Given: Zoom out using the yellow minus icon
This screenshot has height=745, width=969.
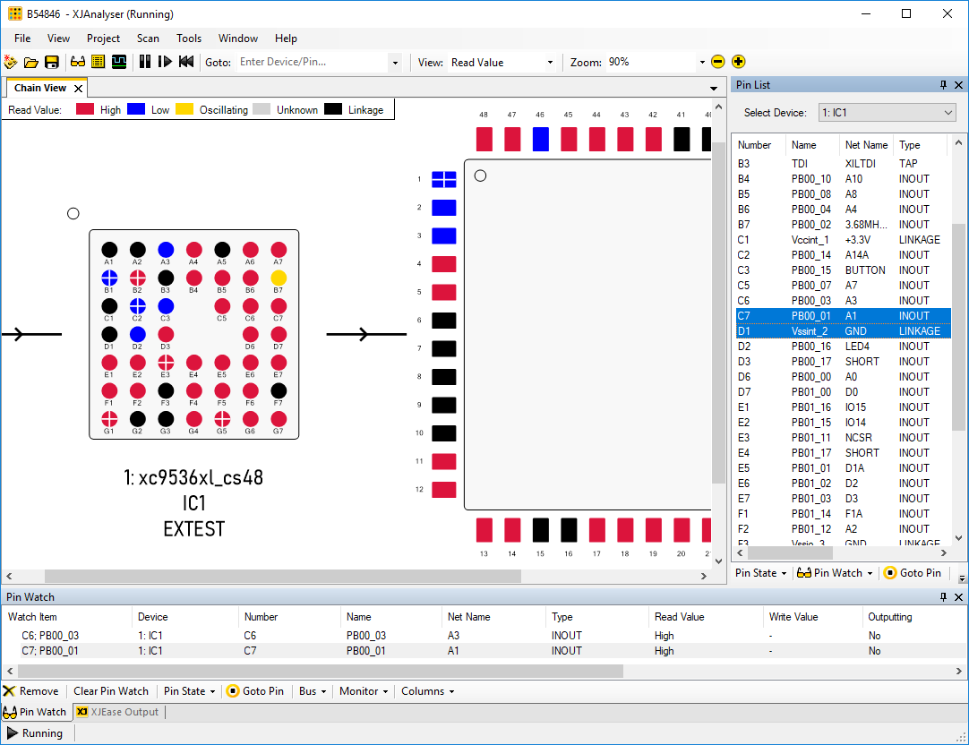Looking at the screenshot, I should pyautogui.click(x=717, y=62).
